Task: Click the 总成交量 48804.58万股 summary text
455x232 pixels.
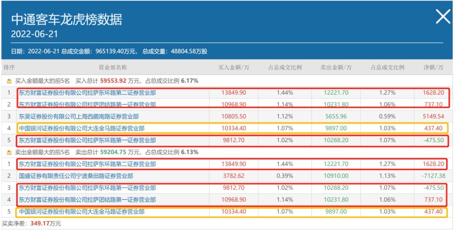Action: point(175,51)
